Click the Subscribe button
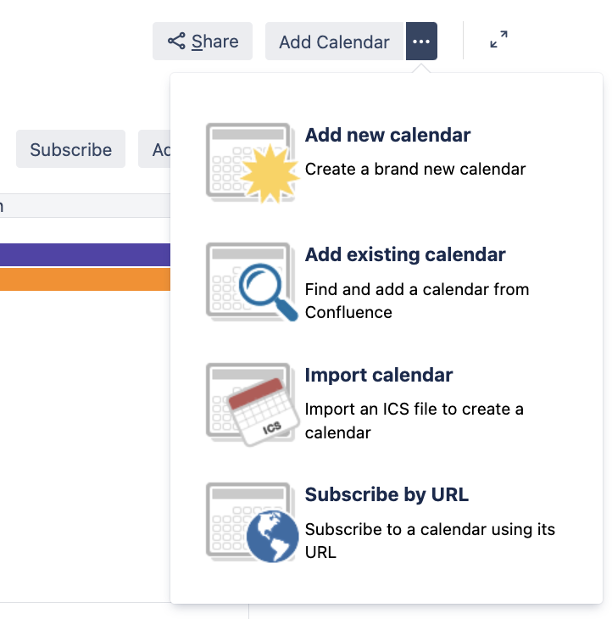The width and height of the screenshot is (612, 619). [x=70, y=149]
